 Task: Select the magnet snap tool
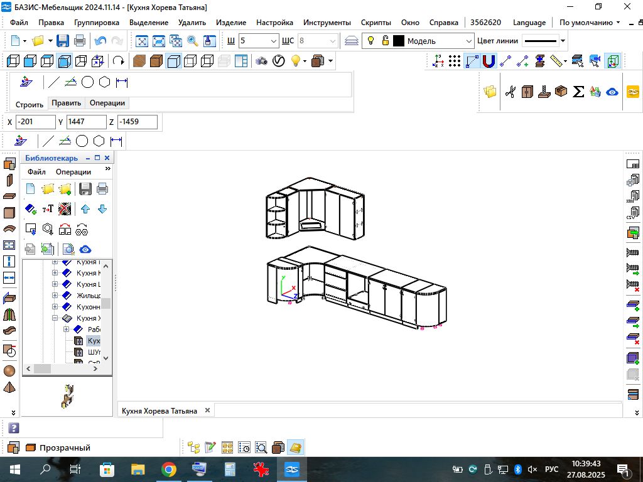click(x=489, y=61)
